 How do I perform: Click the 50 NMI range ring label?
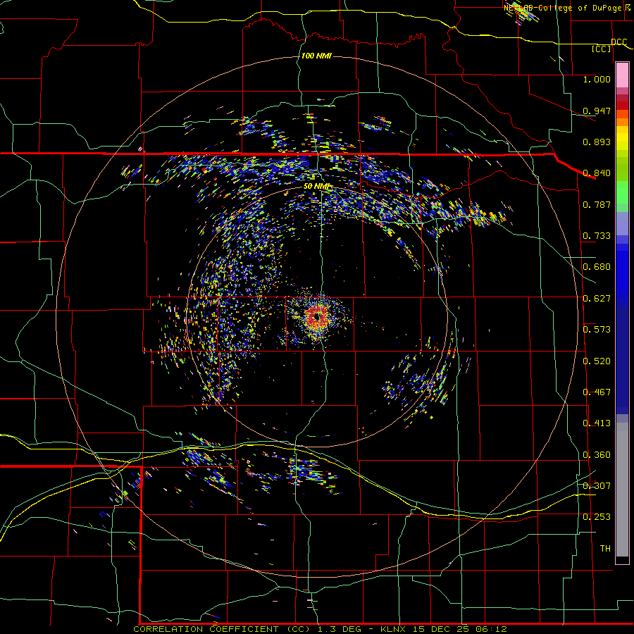point(317,187)
